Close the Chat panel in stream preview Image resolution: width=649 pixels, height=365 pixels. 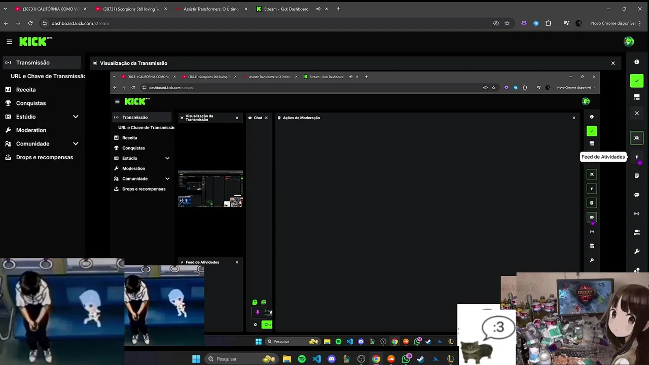pyautogui.click(x=266, y=118)
